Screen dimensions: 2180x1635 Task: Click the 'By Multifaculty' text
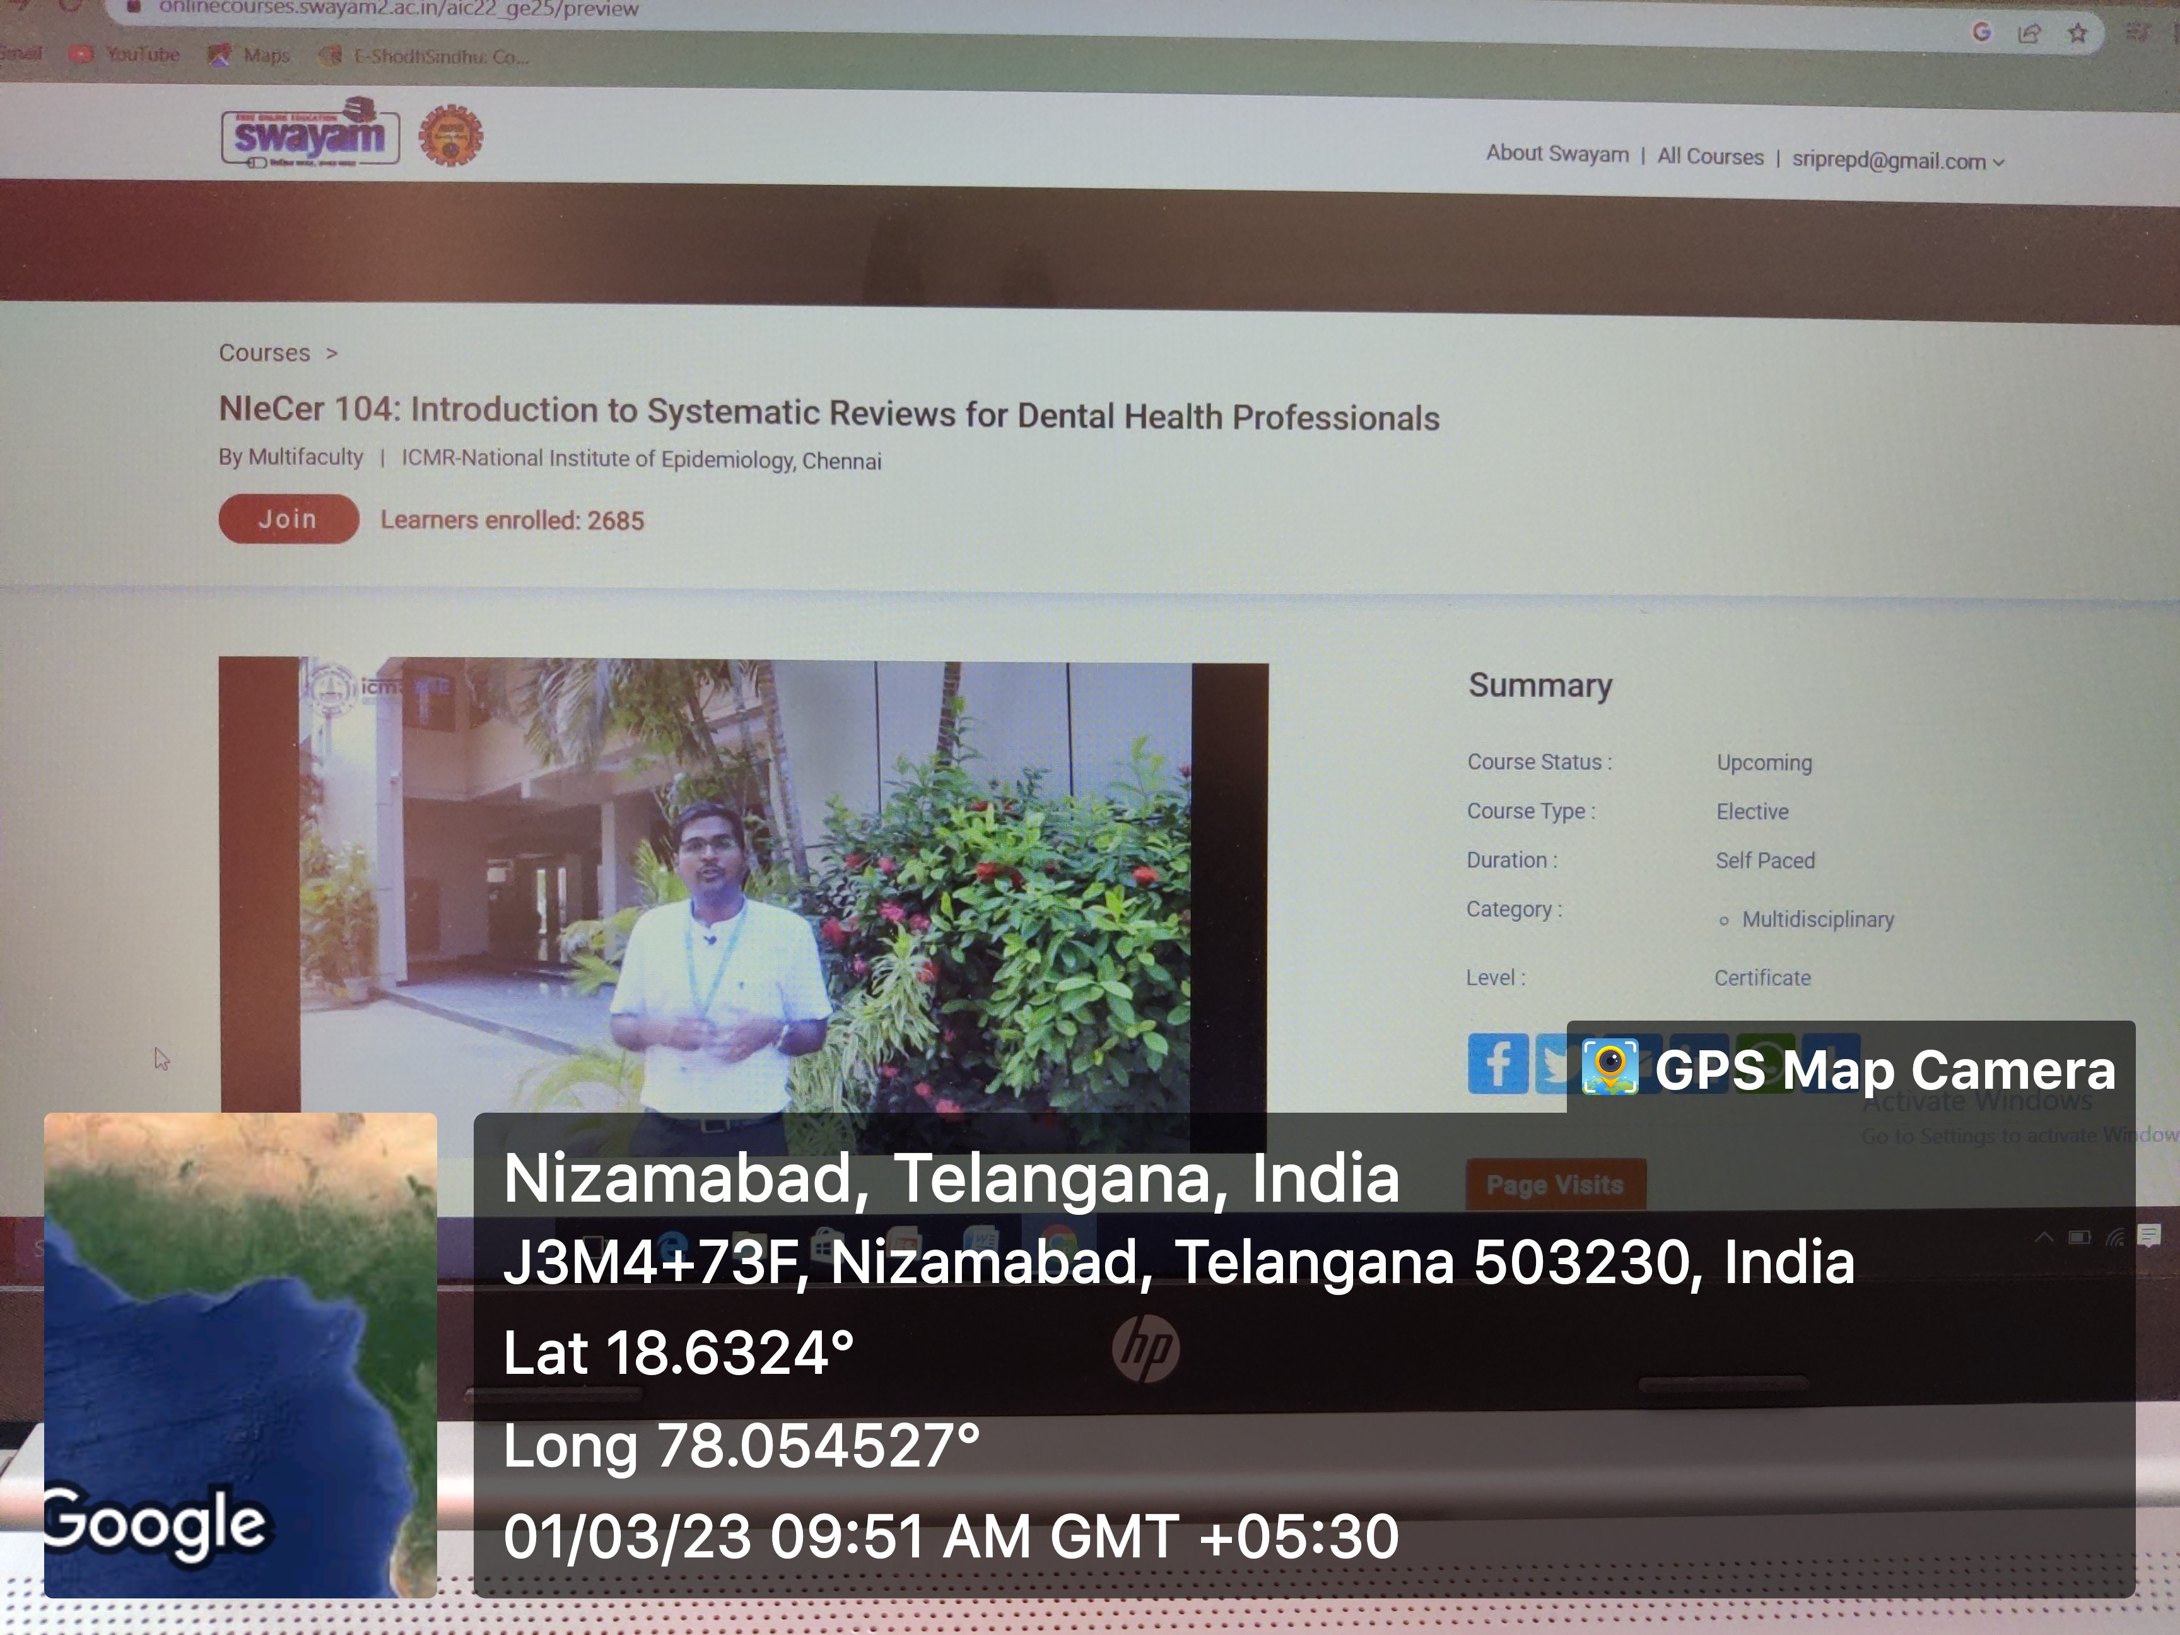click(291, 457)
